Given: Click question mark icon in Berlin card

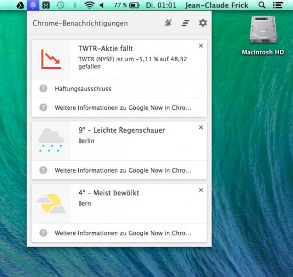Looking at the screenshot, I should click(43, 170).
